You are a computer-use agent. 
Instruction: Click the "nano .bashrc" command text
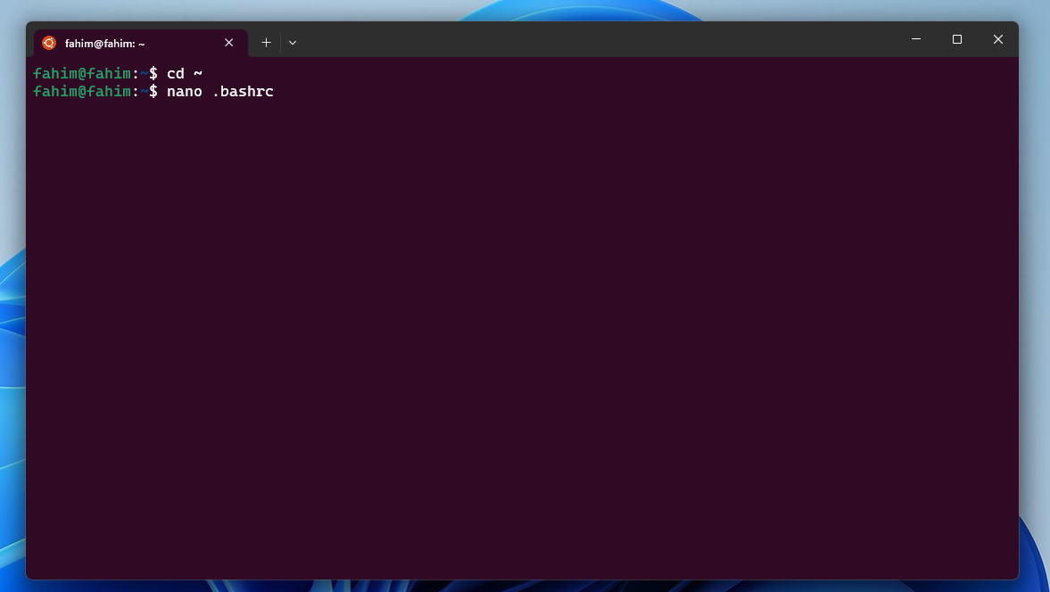tap(220, 92)
